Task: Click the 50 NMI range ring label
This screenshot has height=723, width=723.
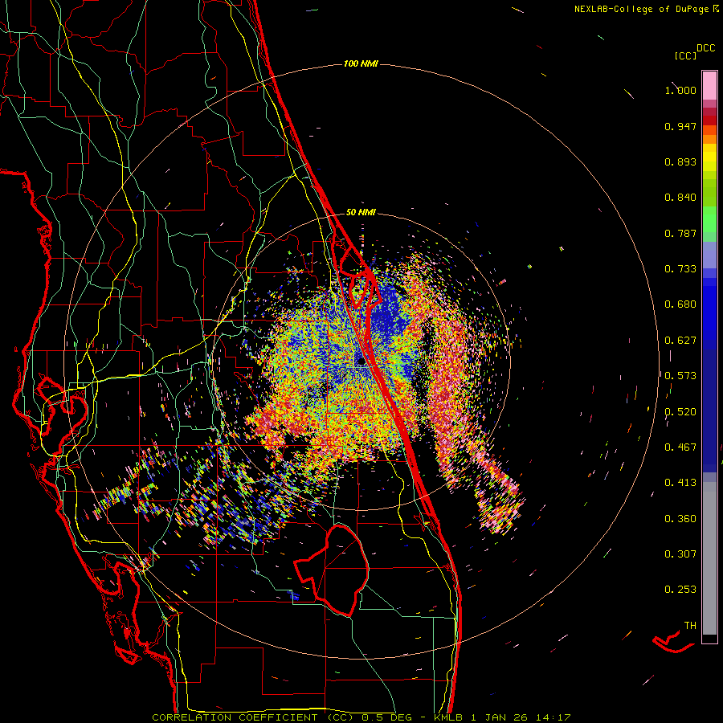Action: 361,212
